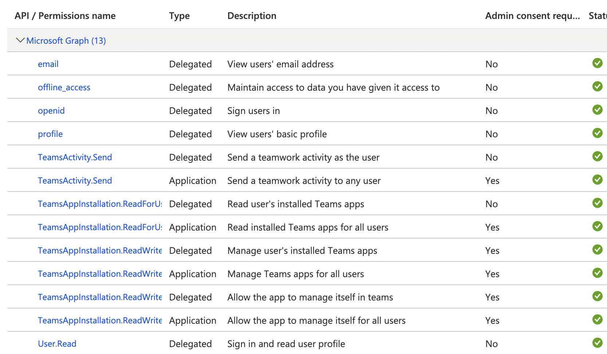The height and width of the screenshot is (354, 607).
Task: Select 'Sign users in' description text
Action: 254,111
